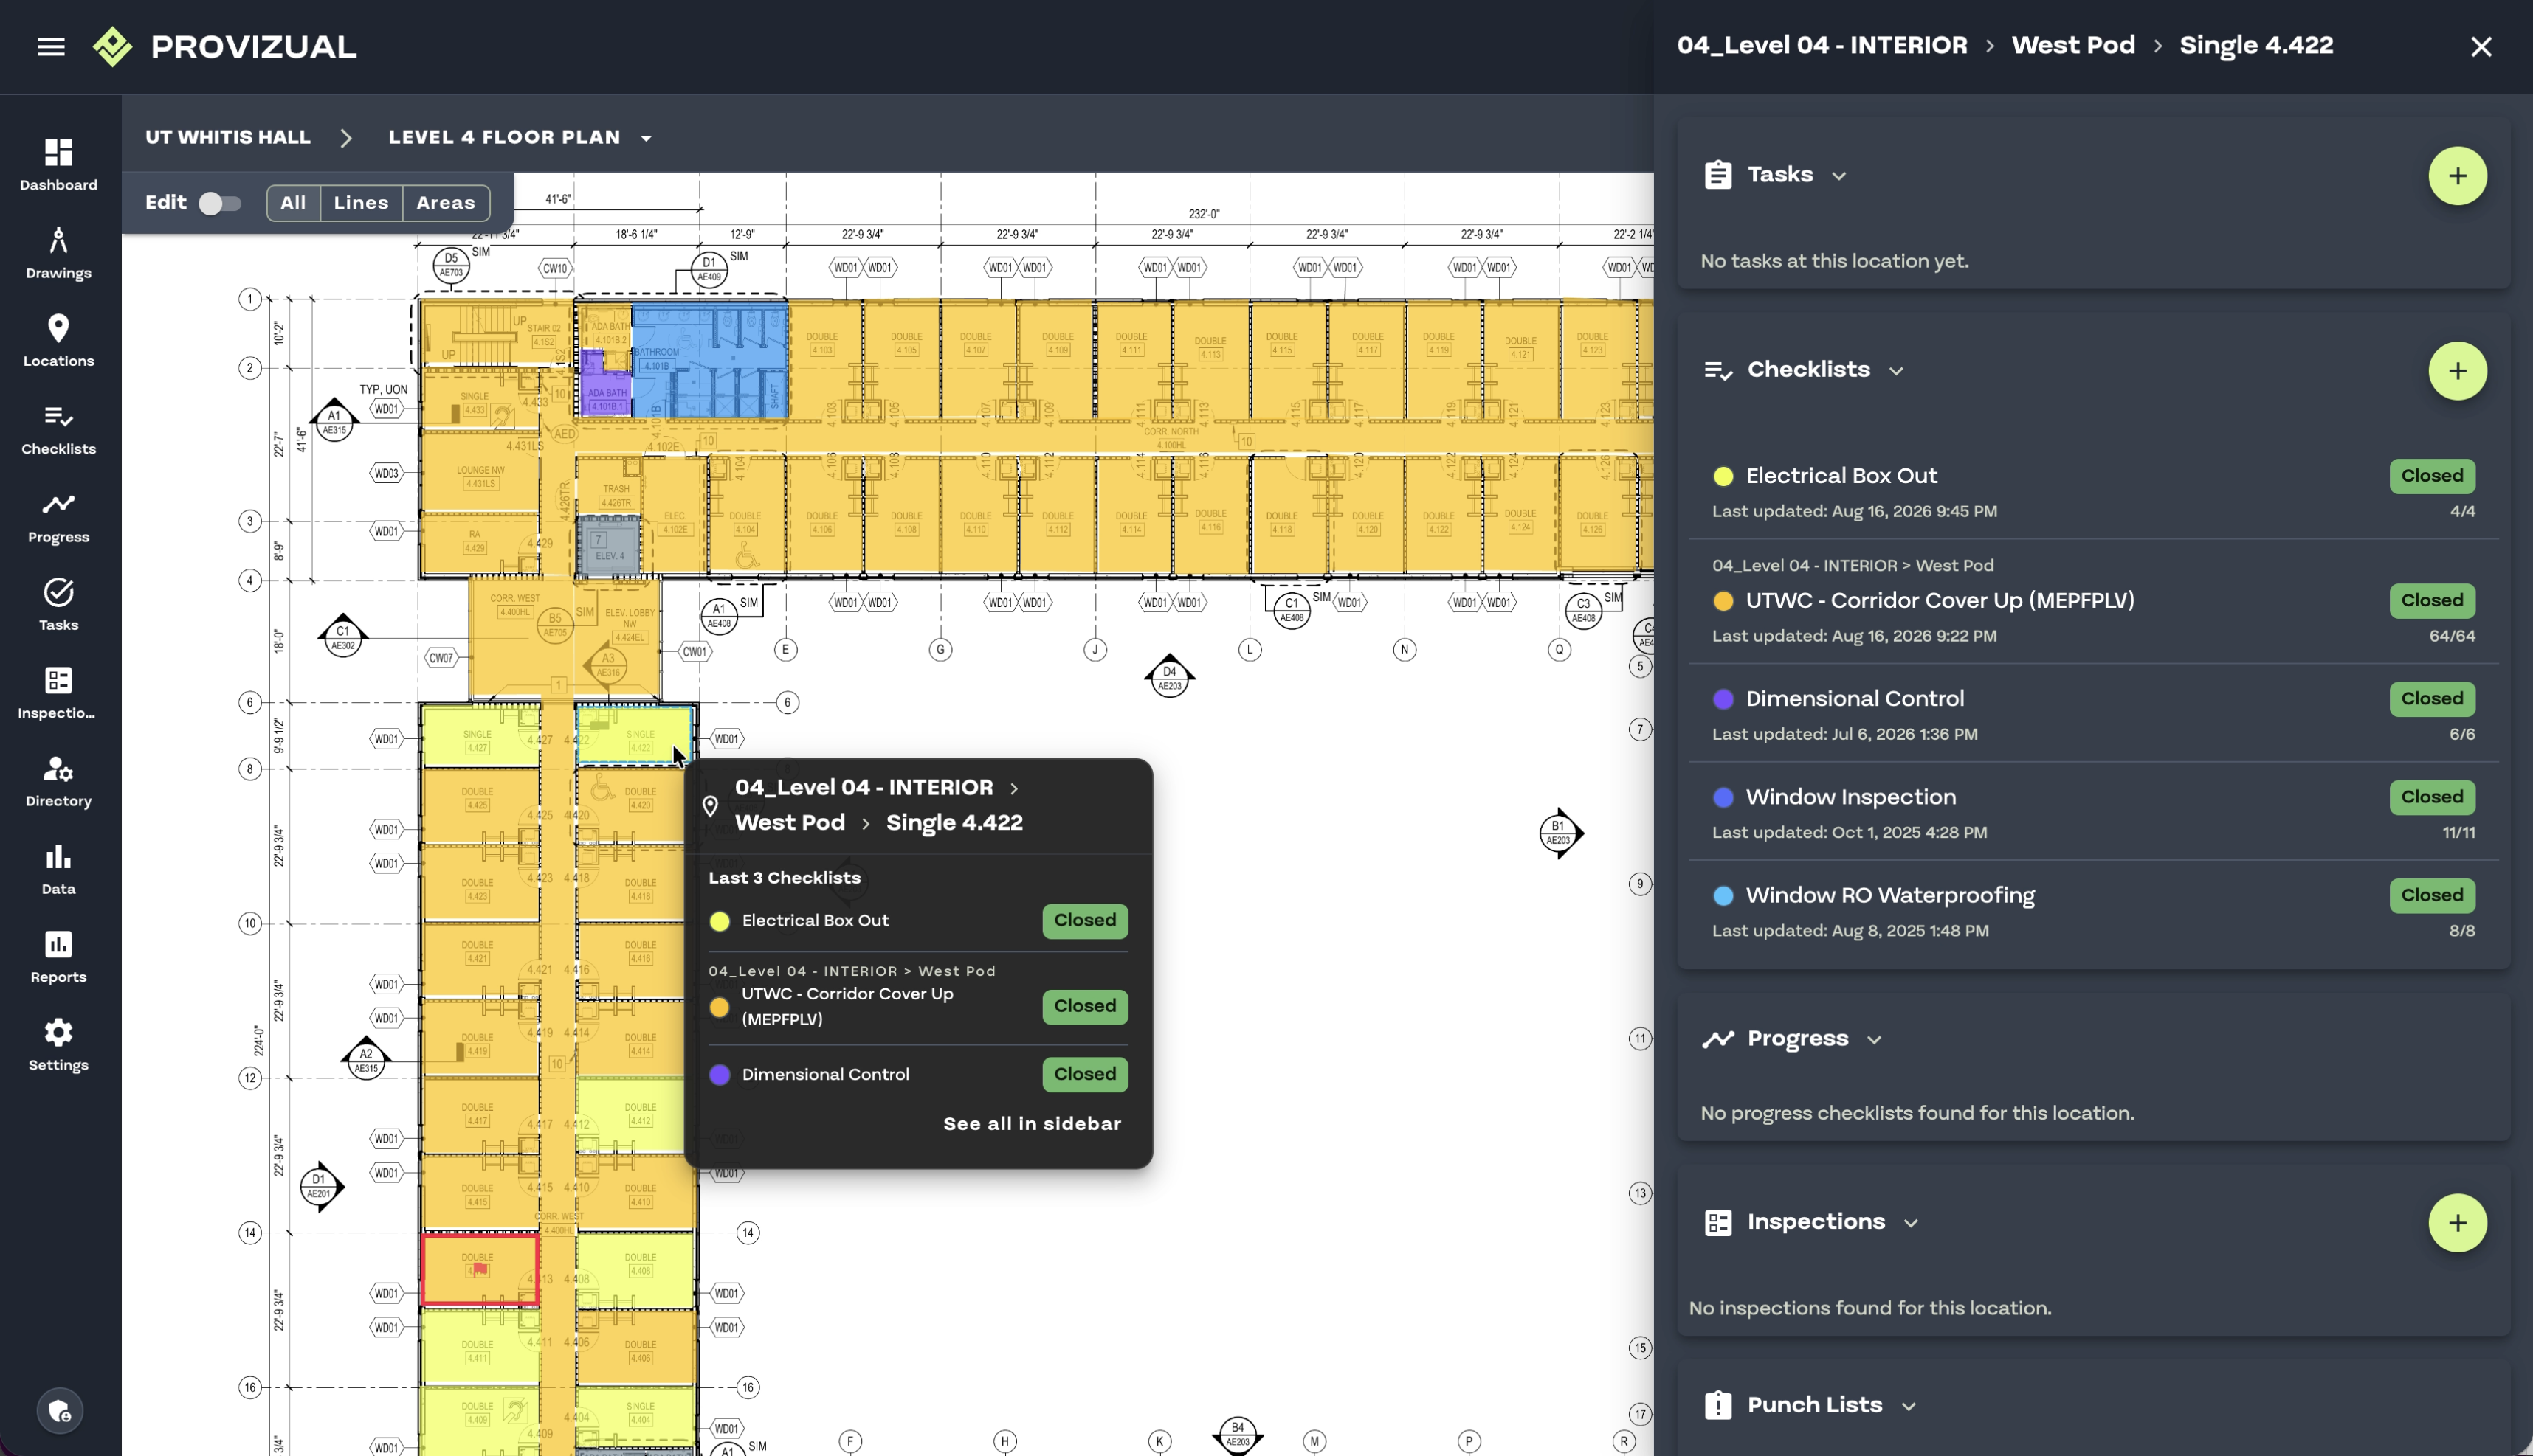Collapse the Inspections section
This screenshot has height=1456, width=2533.
pyautogui.click(x=1911, y=1223)
